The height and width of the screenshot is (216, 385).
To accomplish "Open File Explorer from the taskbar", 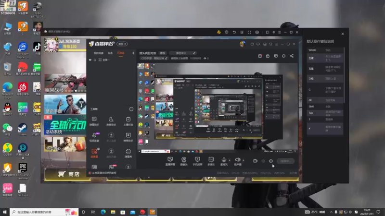I will pyautogui.click(x=113, y=212).
